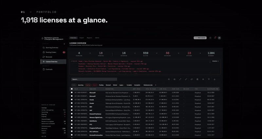This screenshot has width=262, height=139.
Task: Check the SAP BusinessObjects row checkbox
Action: pos(72,110)
